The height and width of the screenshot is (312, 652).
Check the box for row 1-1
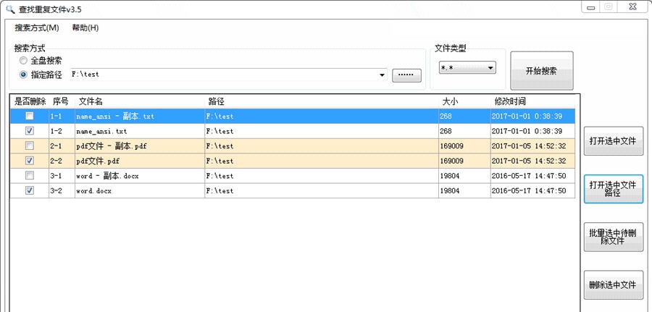[30, 116]
